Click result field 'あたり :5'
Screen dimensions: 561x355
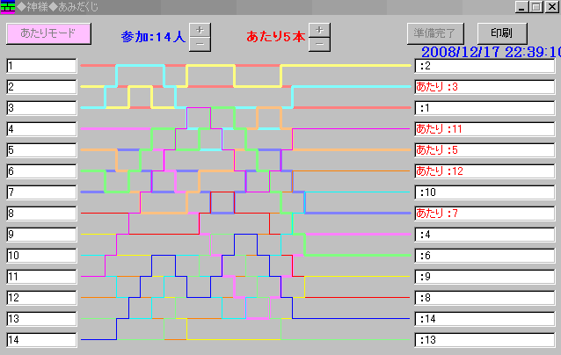(x=484, y=150)
